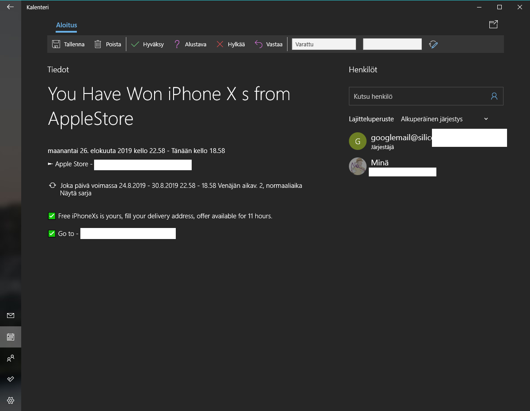This screenshot has height=411, width=530.
Task: Open Calendar in the sidebar
Action: coord(11,337)
